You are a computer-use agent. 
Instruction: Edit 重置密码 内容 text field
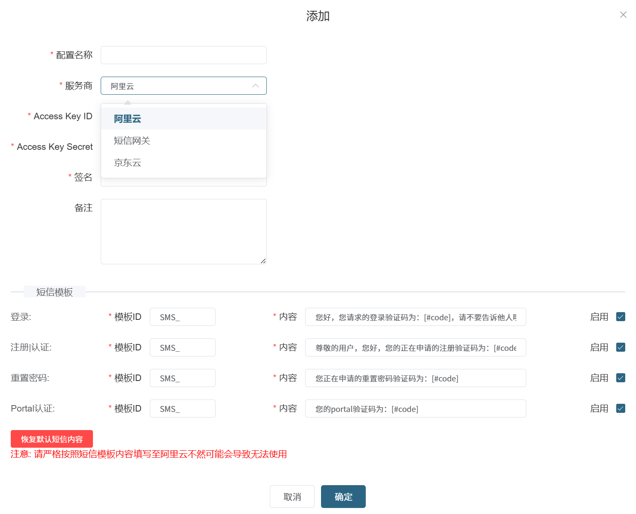(x=415, y=378)
